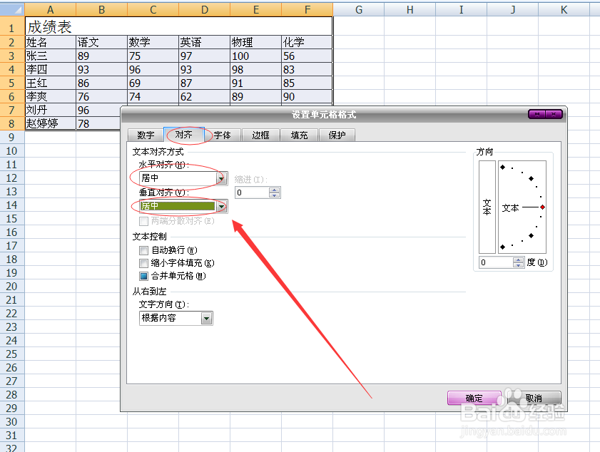Enable the 自动换行 checkbox
The image size is (600, 452).
pyautogui.click(x=144, y=251)
